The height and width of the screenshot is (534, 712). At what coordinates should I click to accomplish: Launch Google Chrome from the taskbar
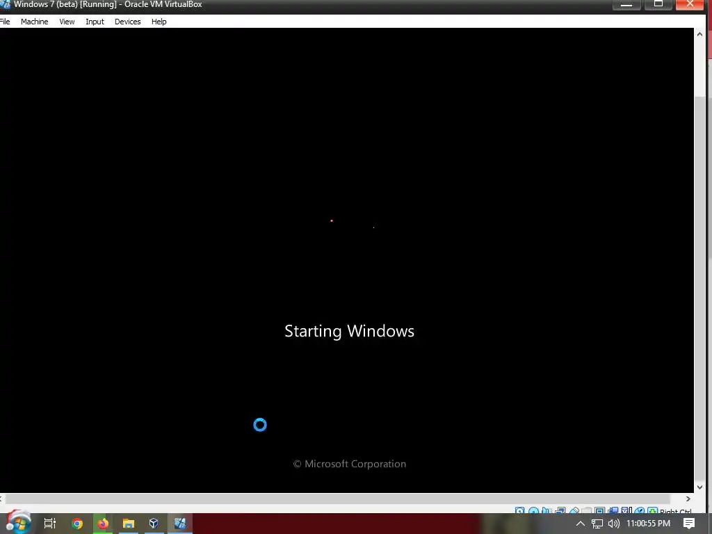(x=77, y=523)
